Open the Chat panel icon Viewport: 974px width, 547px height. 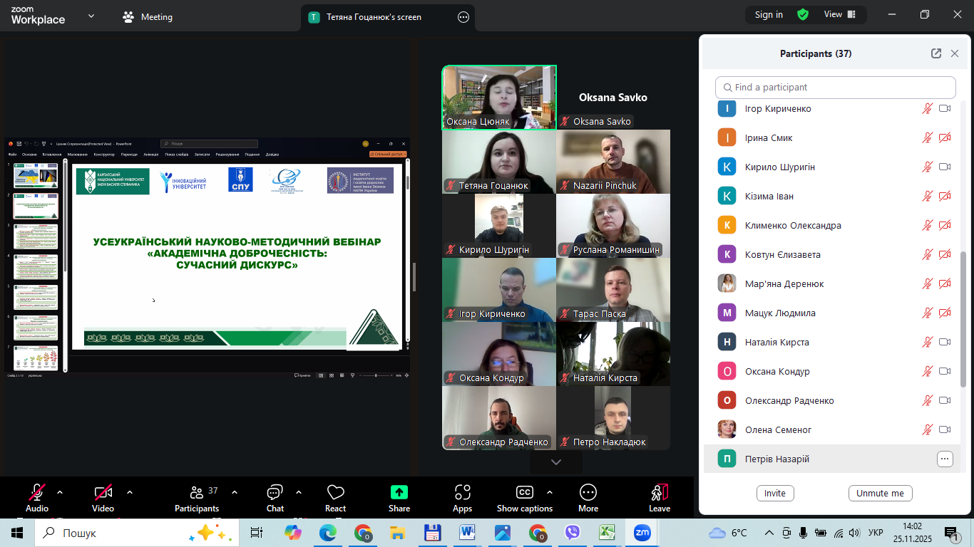(x=275, y=493)
